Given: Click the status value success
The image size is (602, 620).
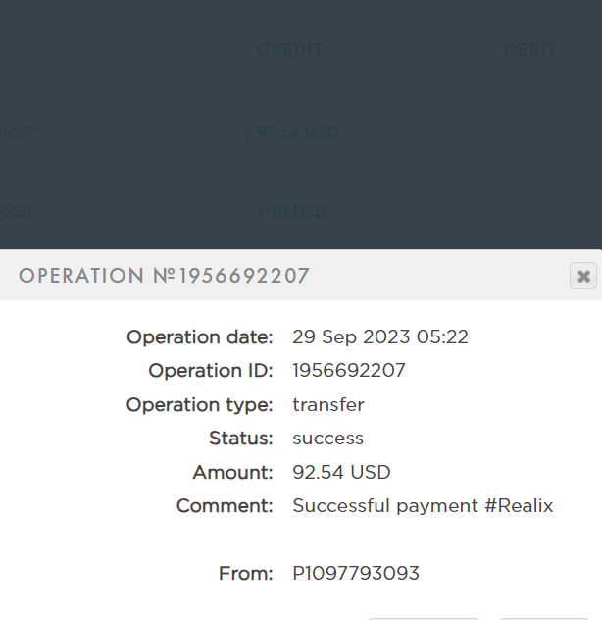Looking at the screenshot, I should coord(328,439).
